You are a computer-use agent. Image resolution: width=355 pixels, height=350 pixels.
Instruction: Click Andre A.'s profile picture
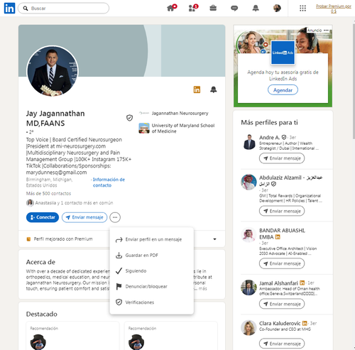click(x=249, y=142)
